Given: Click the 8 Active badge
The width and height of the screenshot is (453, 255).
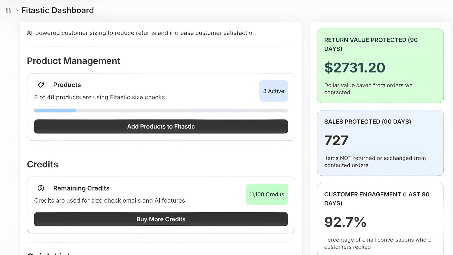Looking at the screenshot, I should (x=273, y=91).
